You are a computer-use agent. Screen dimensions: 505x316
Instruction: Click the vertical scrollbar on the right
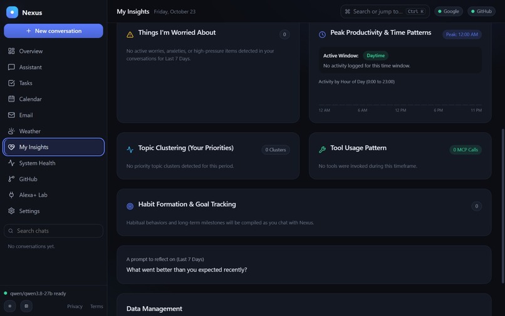(x=502, y=206)
